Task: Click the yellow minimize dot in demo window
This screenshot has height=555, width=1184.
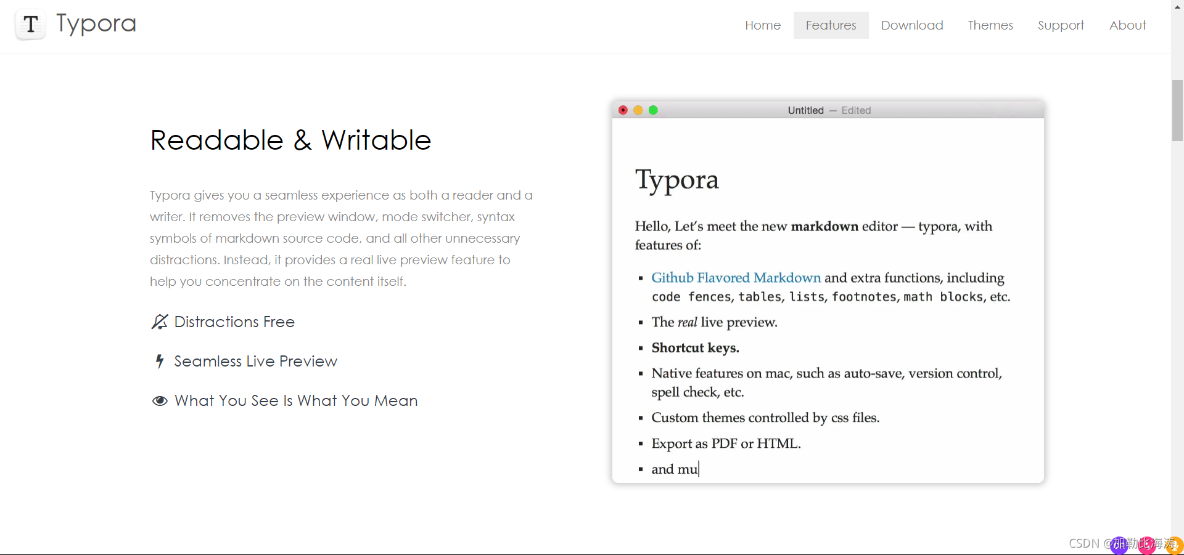Action: tap(638, 110)
